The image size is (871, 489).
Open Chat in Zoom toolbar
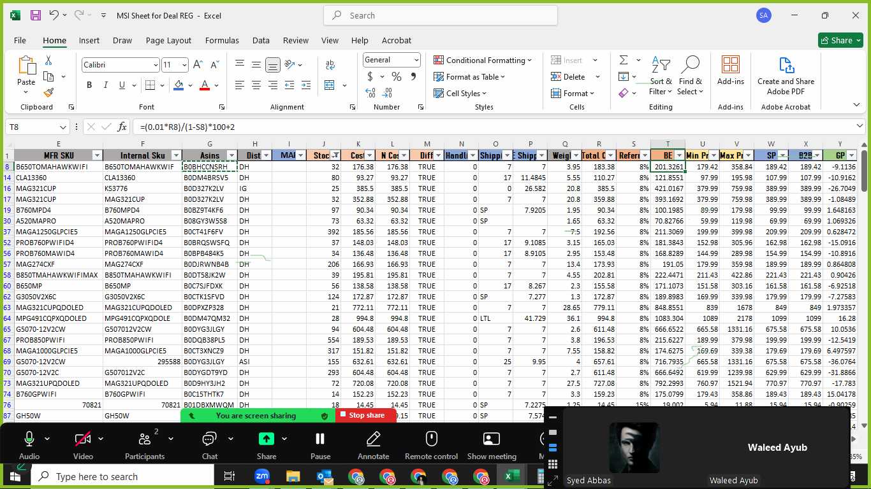click(210, 445)
